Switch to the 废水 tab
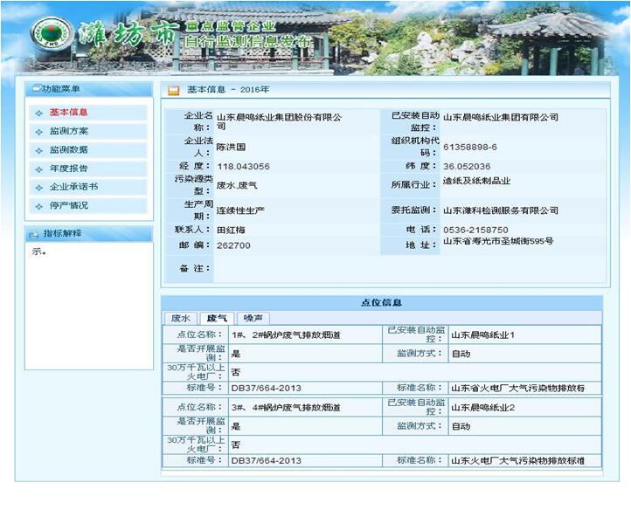 (x=180, y=319)
